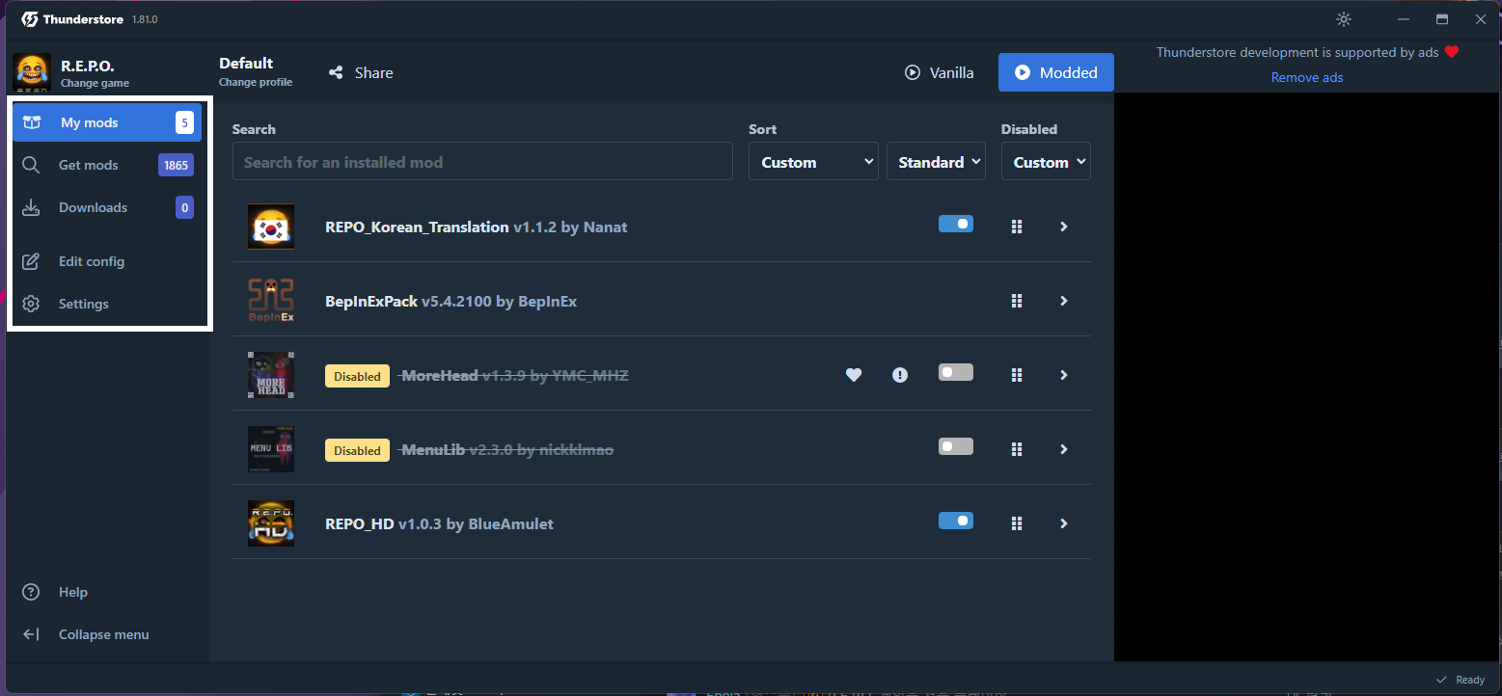Toggle the light/dark theme sun icon
This screenshot has height=696, width=1502.
pos(1344,19)
